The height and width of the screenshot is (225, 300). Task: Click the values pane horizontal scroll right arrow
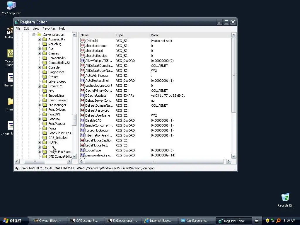229,161
